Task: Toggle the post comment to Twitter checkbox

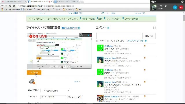Action: (x=97, y=41)
